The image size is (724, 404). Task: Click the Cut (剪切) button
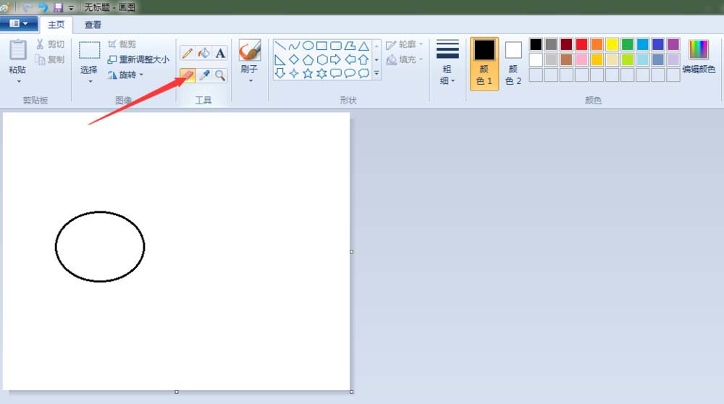coord(51,44)
